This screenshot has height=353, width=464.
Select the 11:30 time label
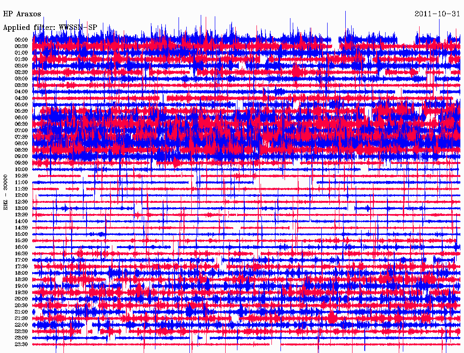[21, 189]
